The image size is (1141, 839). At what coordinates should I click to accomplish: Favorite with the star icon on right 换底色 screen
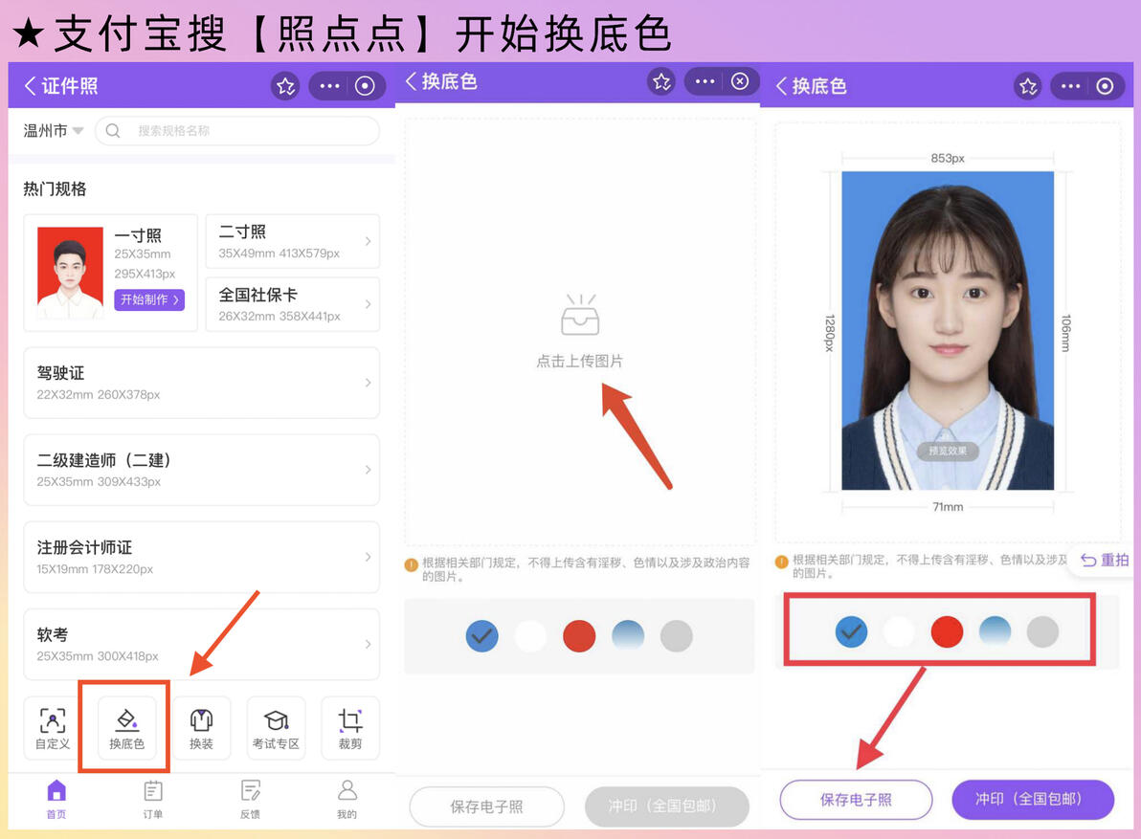click(x=1027, y=86)
